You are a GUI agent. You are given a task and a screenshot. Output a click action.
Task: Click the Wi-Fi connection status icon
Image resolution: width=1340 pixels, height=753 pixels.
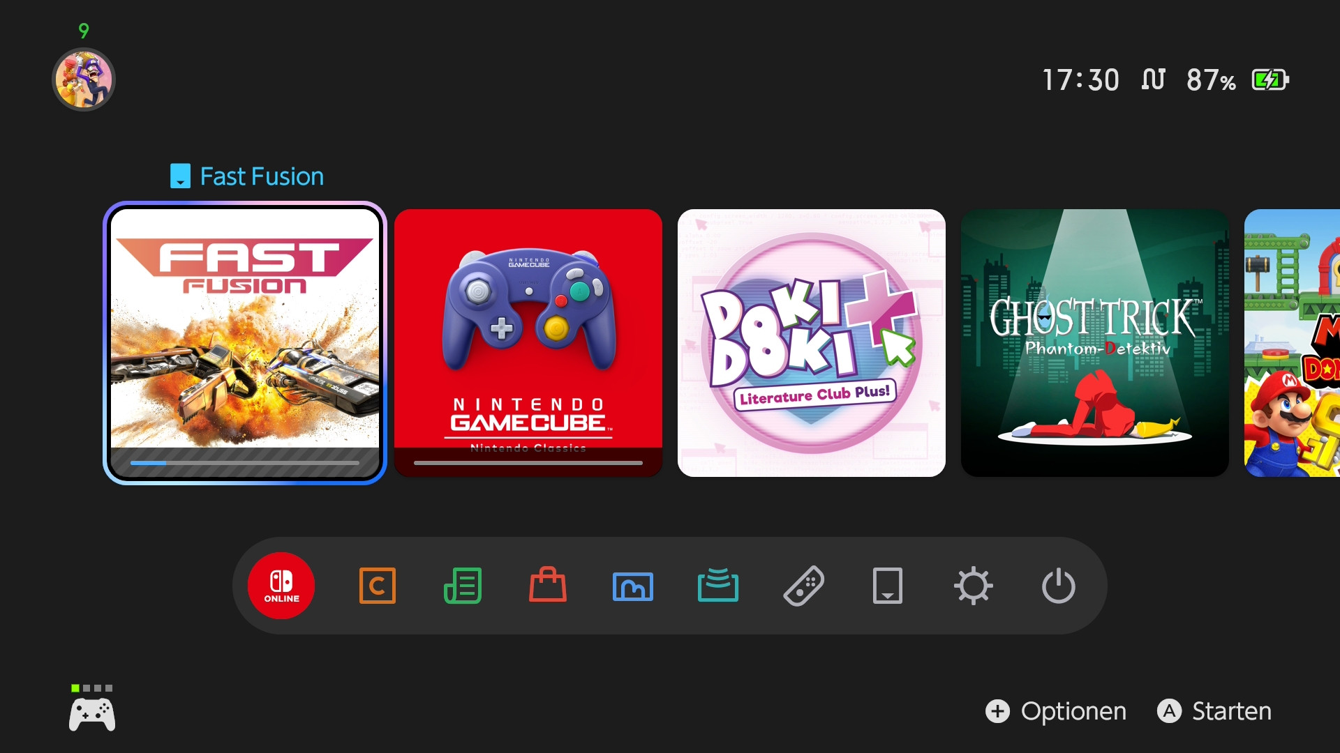1154,79
